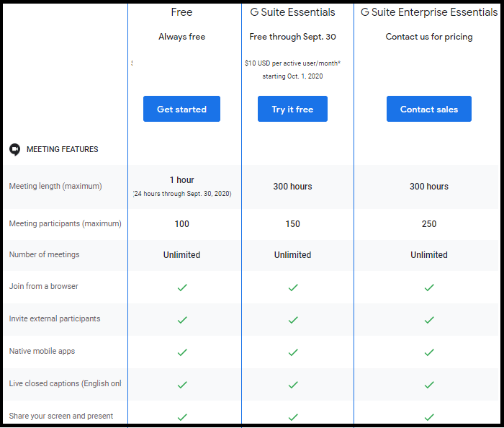
Task: Select the G Suite Essentials plan heading
Action: (x=292, y=12)
